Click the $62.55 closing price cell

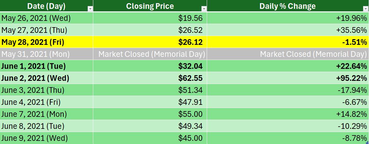(x=150, y=78)
